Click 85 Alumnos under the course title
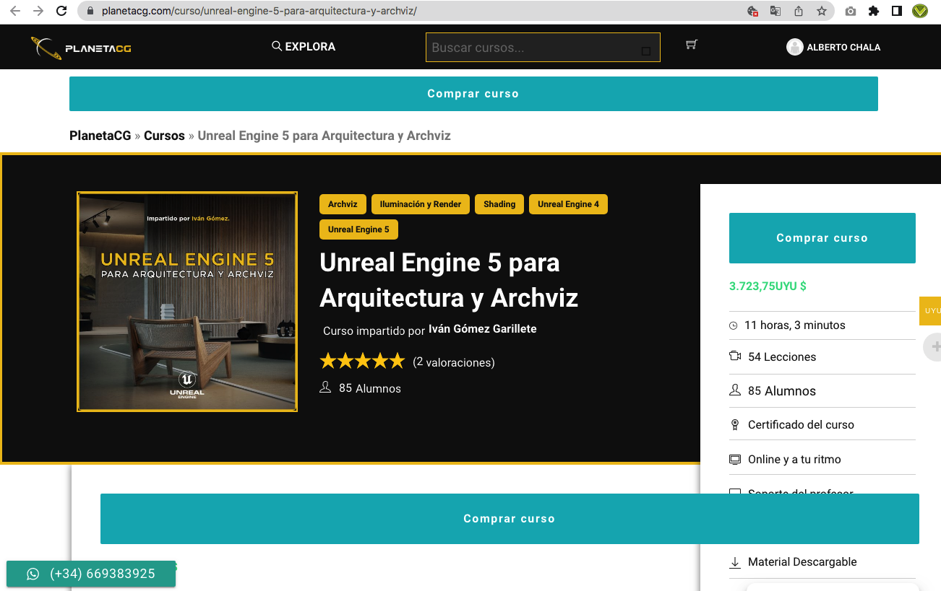The height and width of the screenshot is (591, 941). point(370,388)
